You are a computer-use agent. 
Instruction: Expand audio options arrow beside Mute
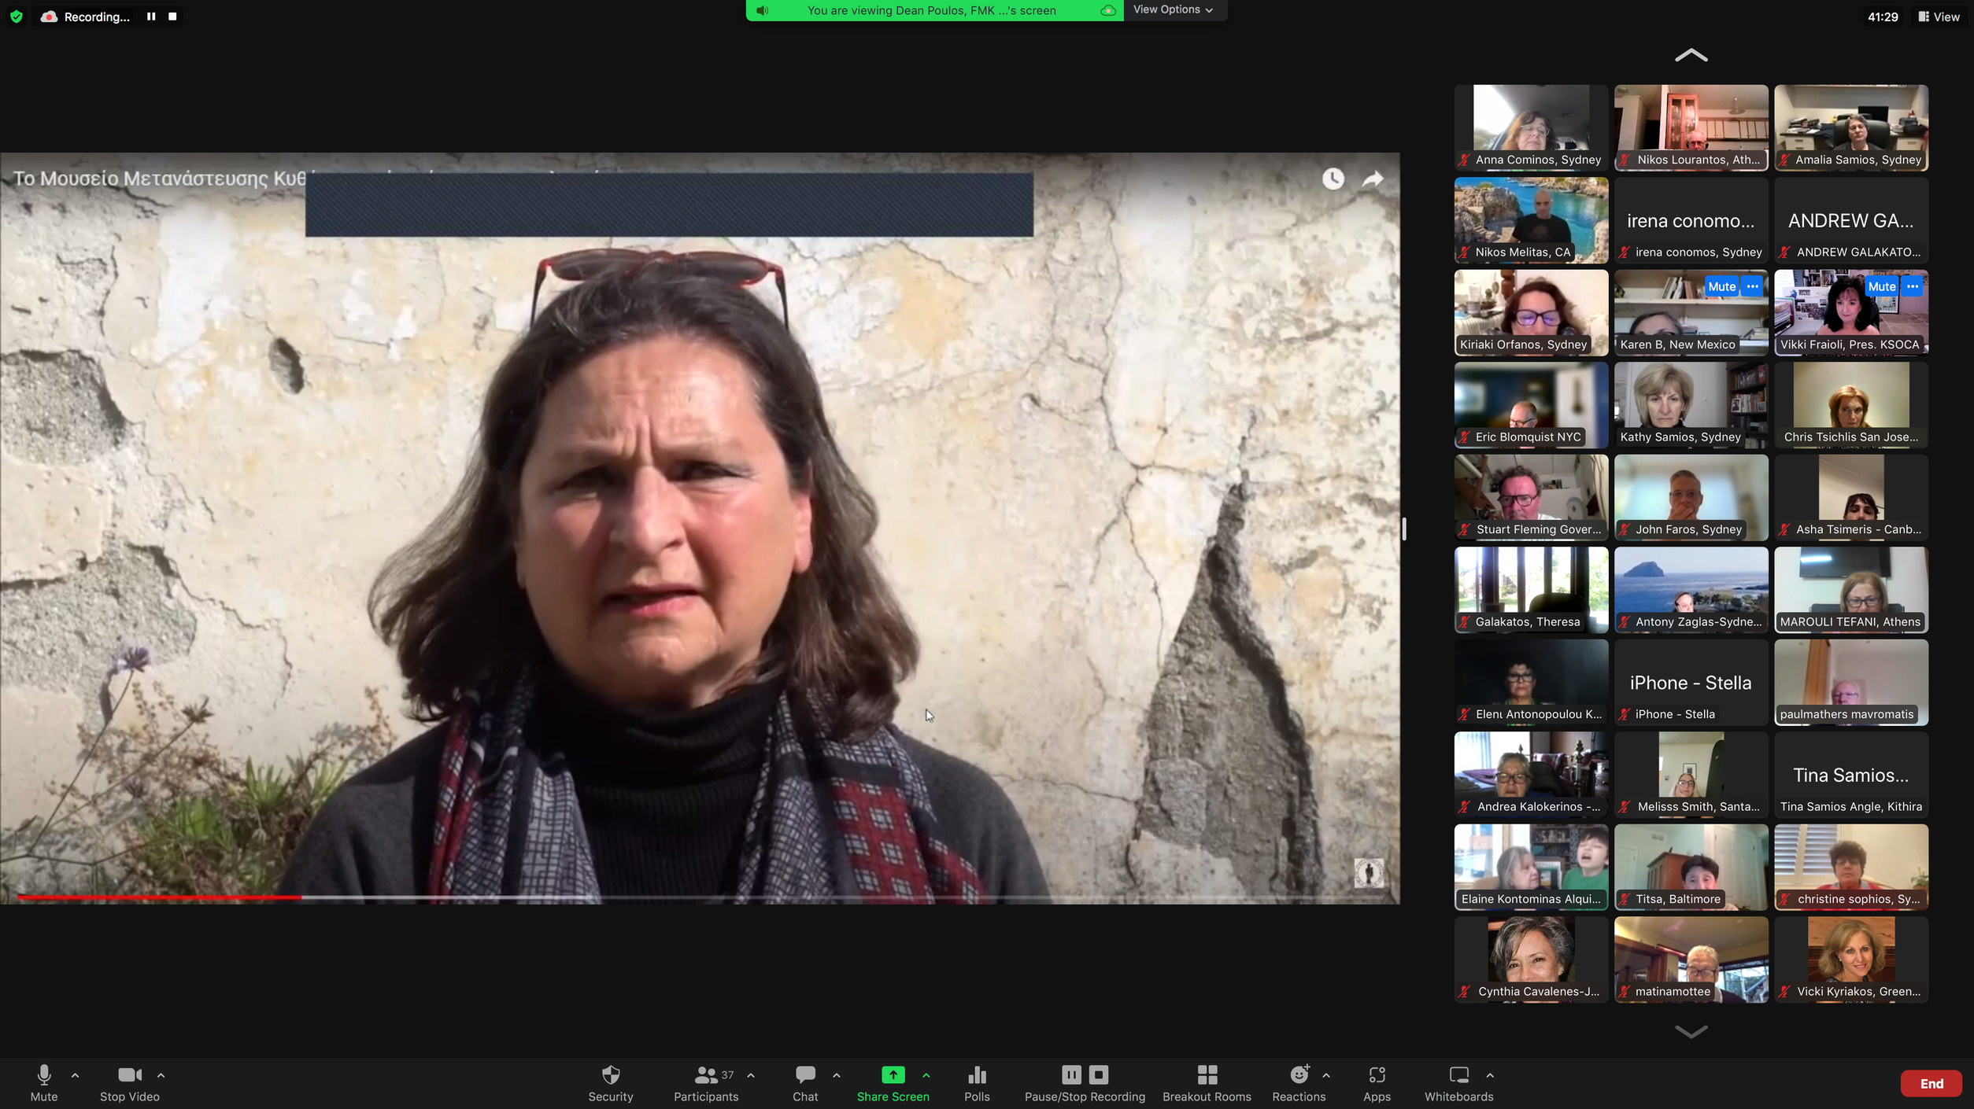pos(76,1075)
